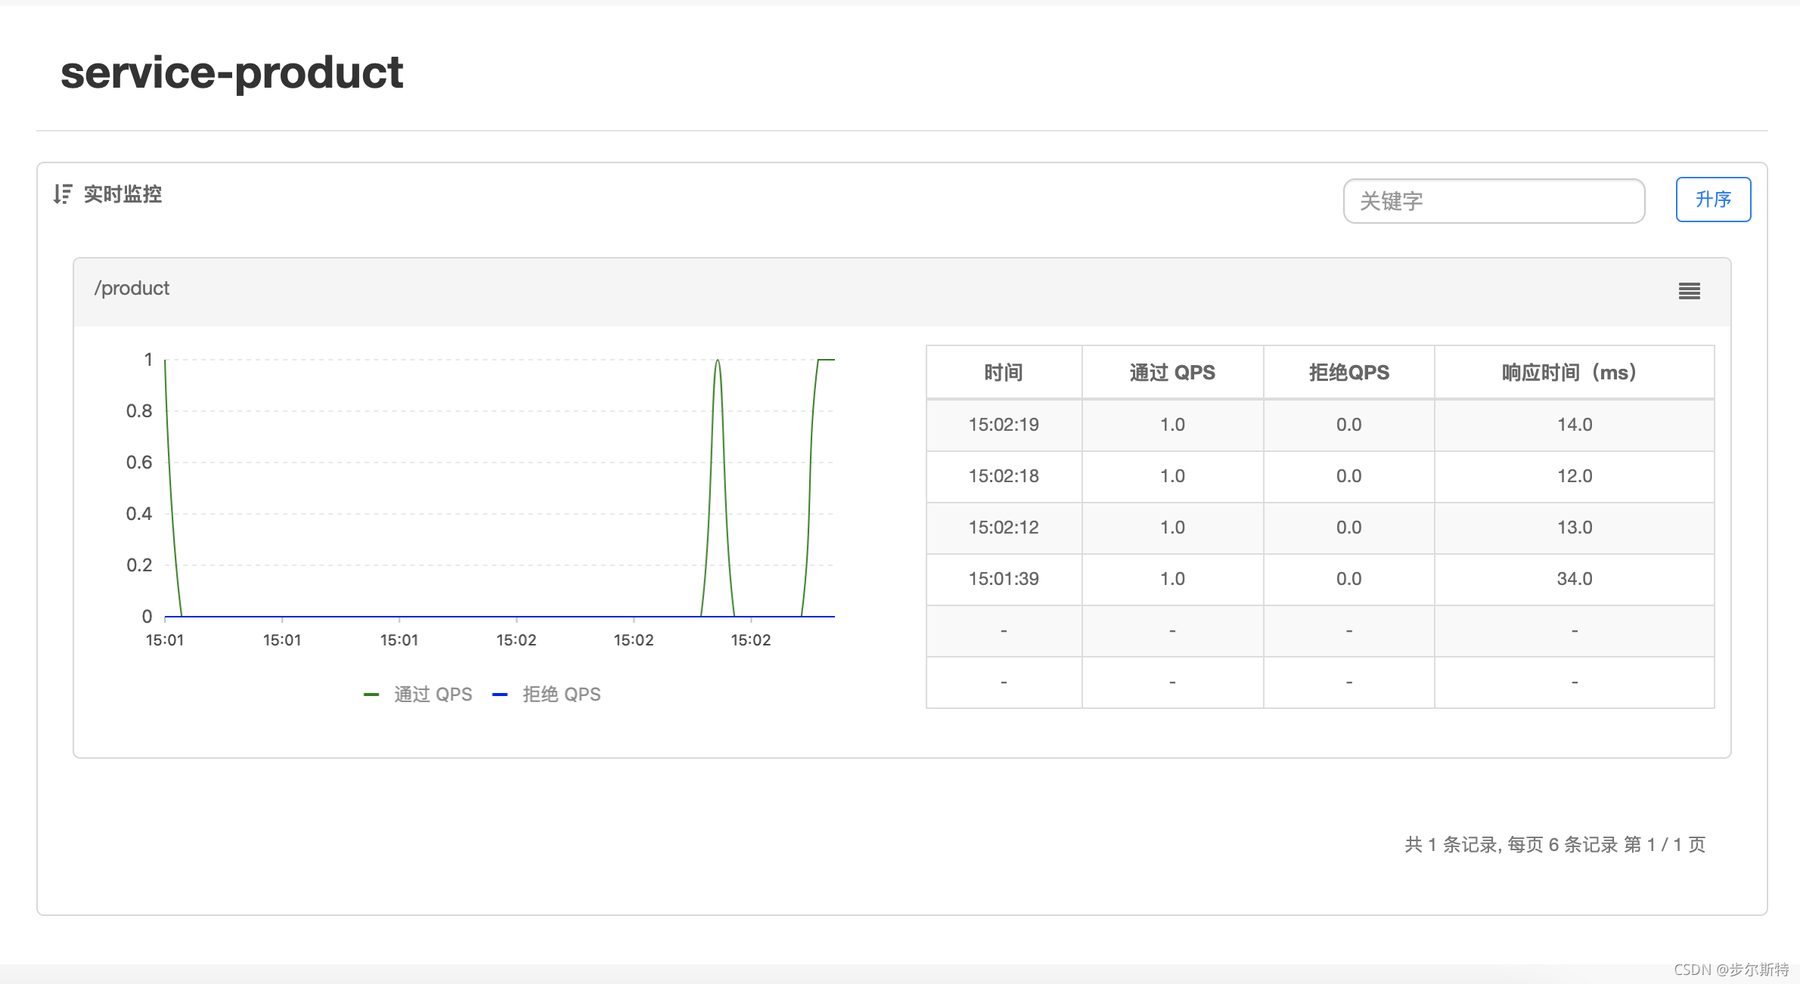Click the pagination summary text

coord(1554,844)
